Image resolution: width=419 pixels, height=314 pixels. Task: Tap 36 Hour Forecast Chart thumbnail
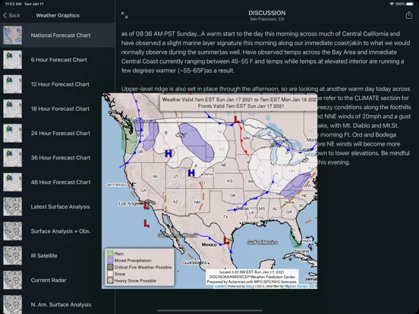tap(13, 158)
